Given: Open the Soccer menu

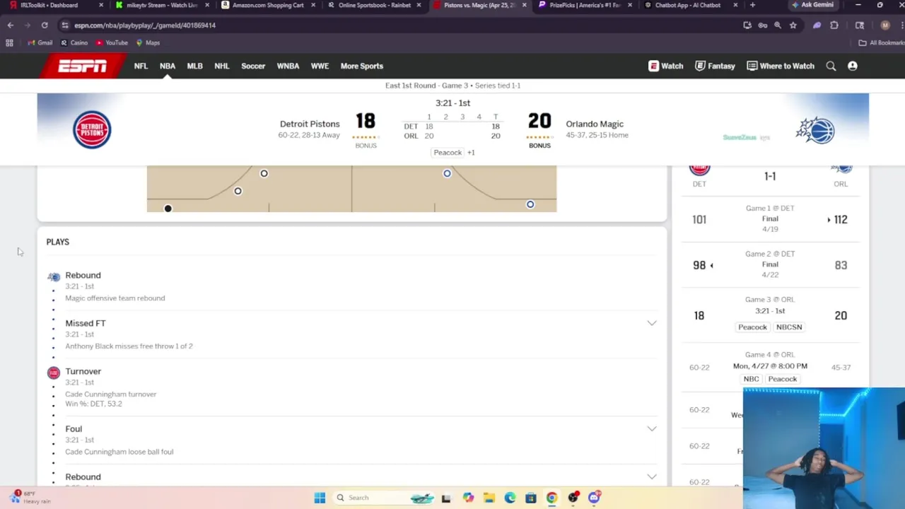Looking at the screenshot, I should pos(253,66).
